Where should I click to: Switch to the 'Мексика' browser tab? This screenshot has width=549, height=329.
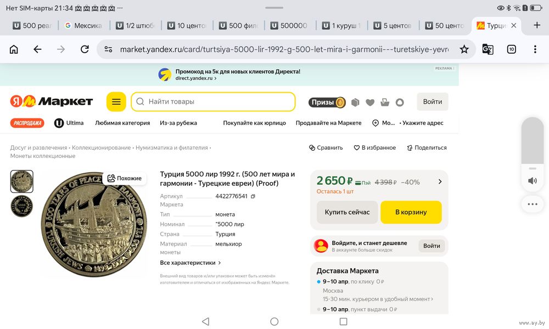83,26
